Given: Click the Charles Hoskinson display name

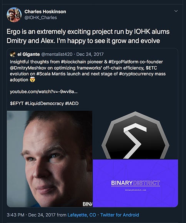Looking at the screenshot, I should [45, 12].
